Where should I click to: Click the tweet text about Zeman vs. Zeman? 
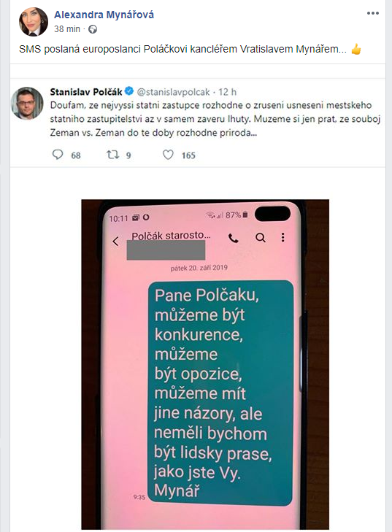click(215, 119)
